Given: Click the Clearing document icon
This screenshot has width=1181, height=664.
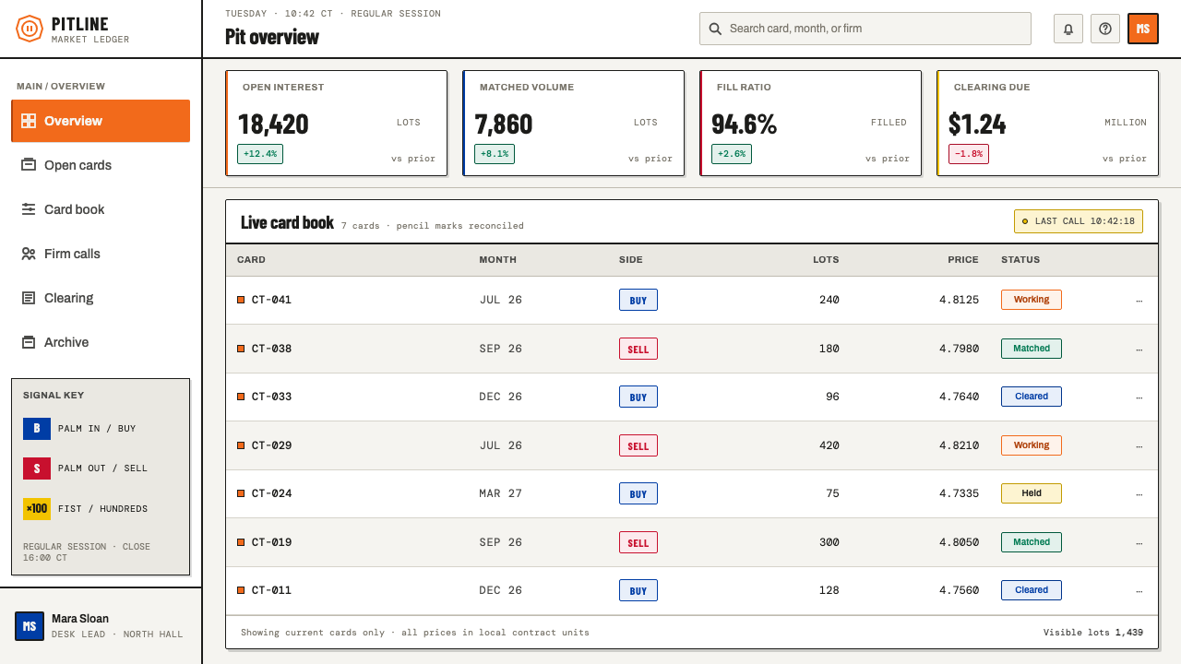Looking at the screenshot, I should click(x=29, y=298).
